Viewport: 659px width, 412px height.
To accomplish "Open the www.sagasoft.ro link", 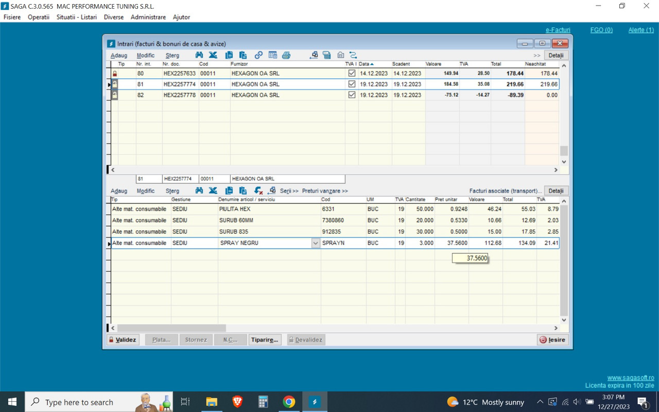I will [631, 378].
